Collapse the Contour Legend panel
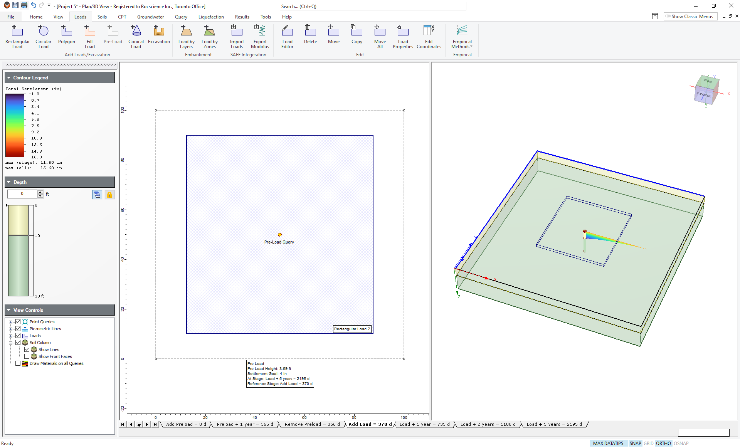 click(x=9, y=78)
